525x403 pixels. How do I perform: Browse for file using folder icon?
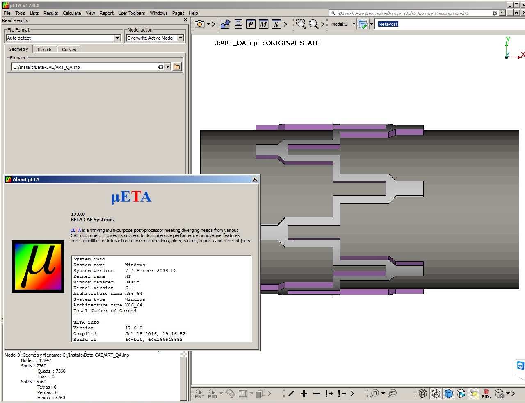[177, 67]
